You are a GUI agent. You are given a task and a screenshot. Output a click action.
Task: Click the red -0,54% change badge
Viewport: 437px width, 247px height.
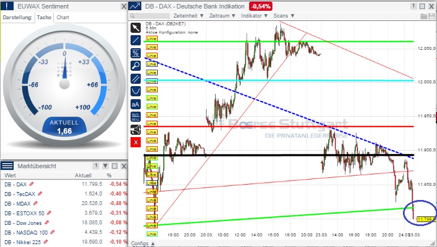[x=261, y=6]
